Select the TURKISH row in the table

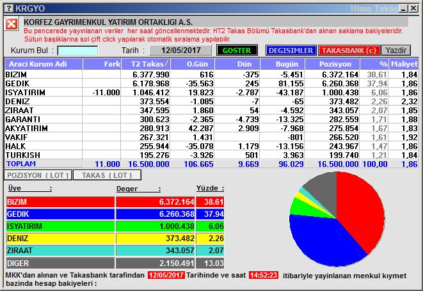(211, 155)
